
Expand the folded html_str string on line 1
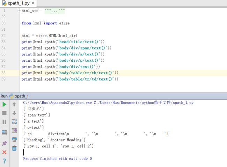(x=19, y=10)
